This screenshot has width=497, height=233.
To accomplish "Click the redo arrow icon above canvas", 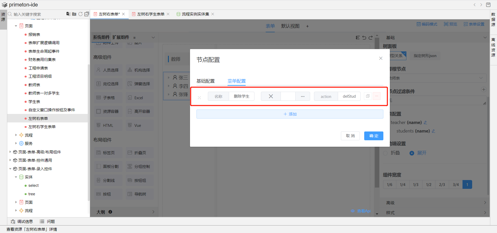I will pyautogui.click(x=371, y=38).
